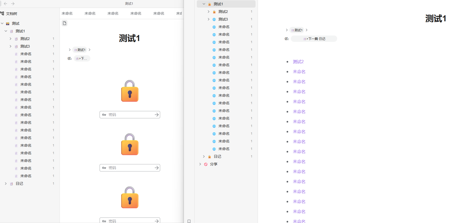Screen dimensions: 456x223
Task: Select the 分享 row in share sidebar
Action: [226, 164]
